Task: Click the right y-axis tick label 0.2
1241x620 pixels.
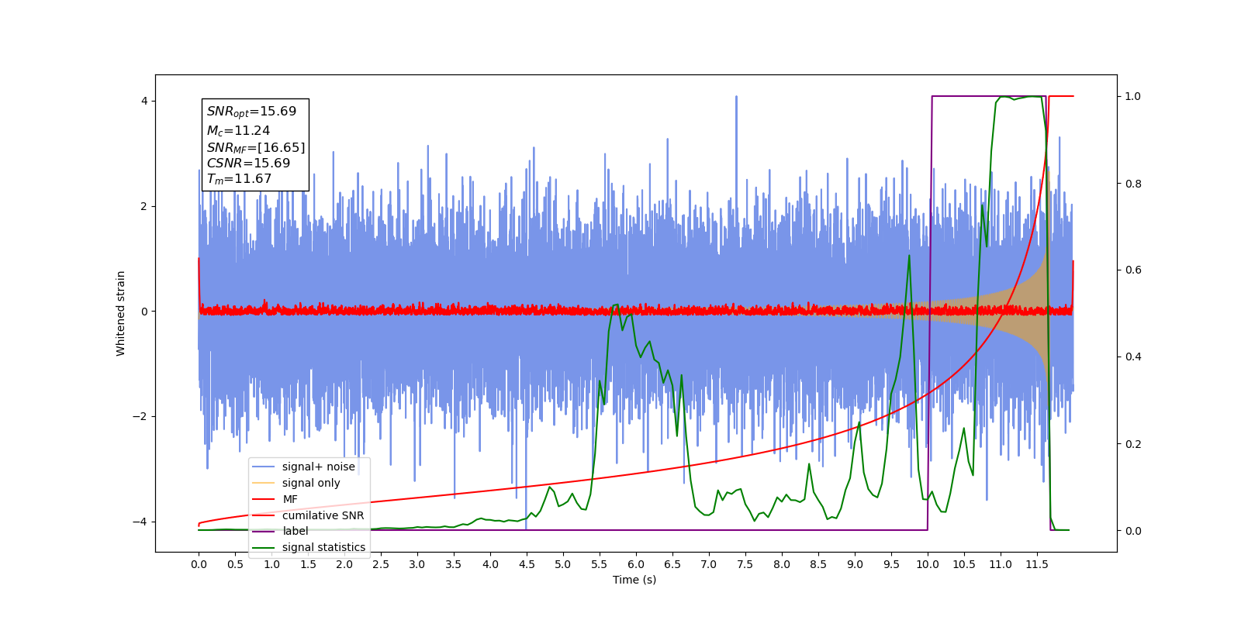Action: pyautogui.click(x=1133, y=444)
